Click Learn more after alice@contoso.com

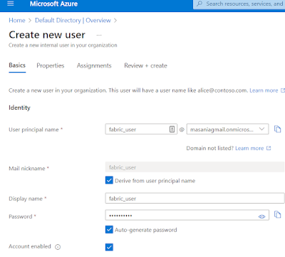click(264, 90)
